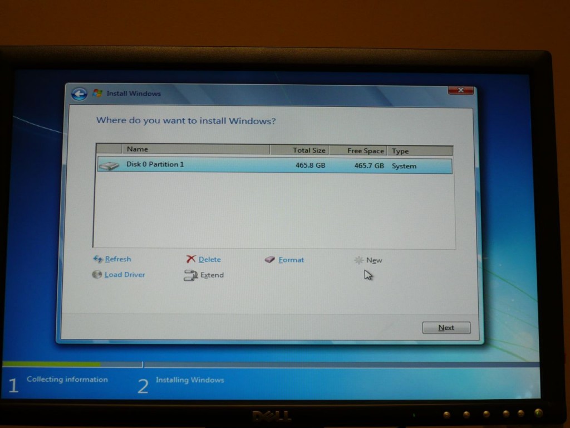Delete the selected partition

[x=210, y=260]
